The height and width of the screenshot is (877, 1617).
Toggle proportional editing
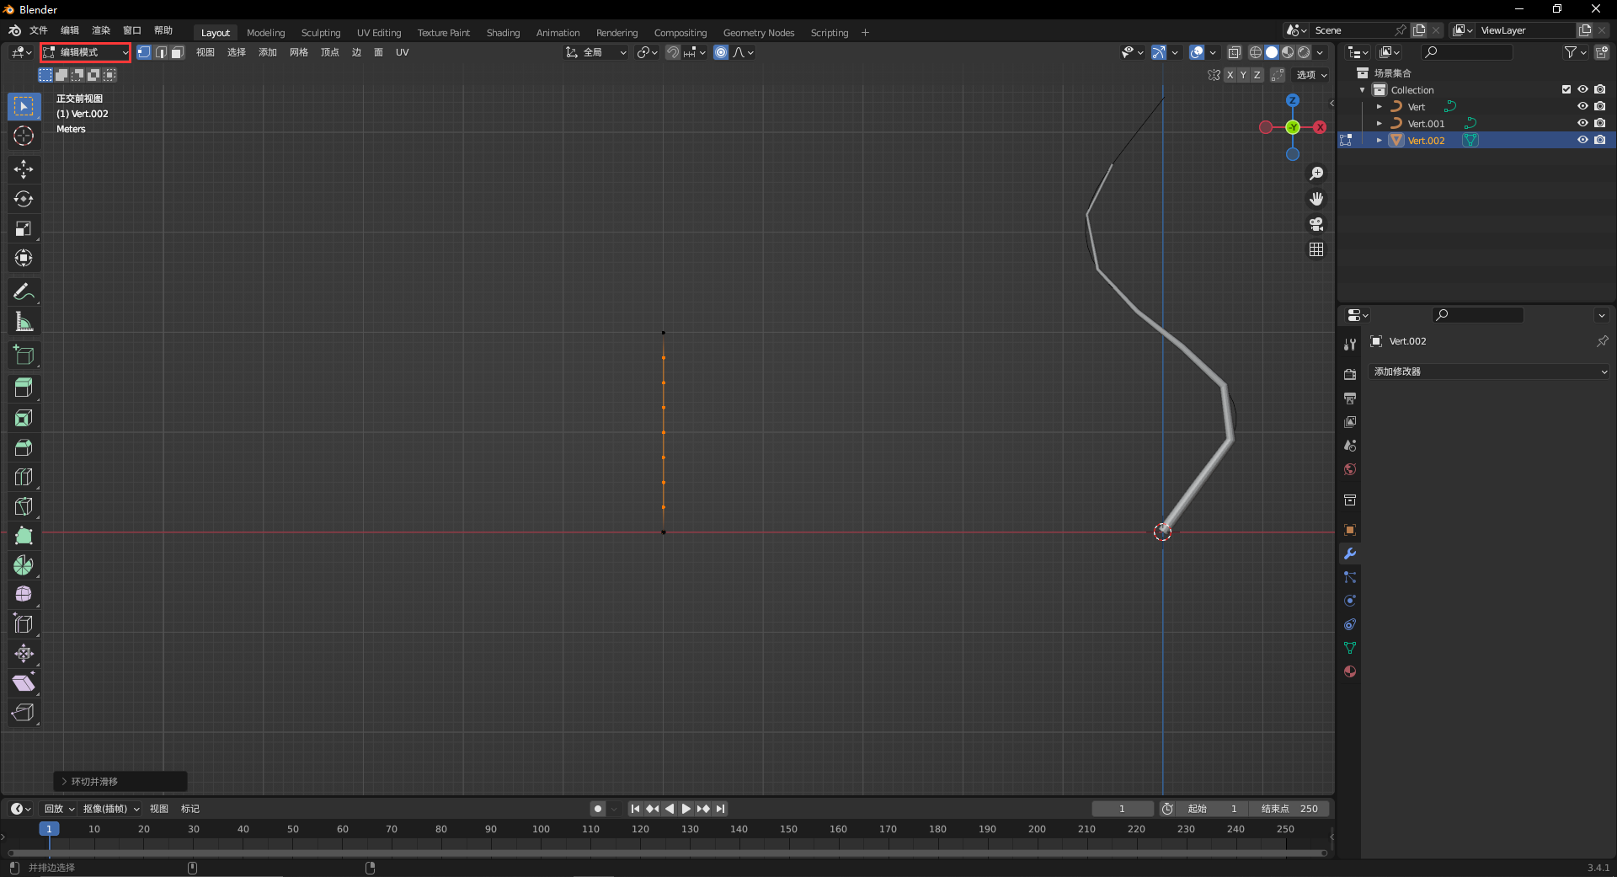coord(721,52)
